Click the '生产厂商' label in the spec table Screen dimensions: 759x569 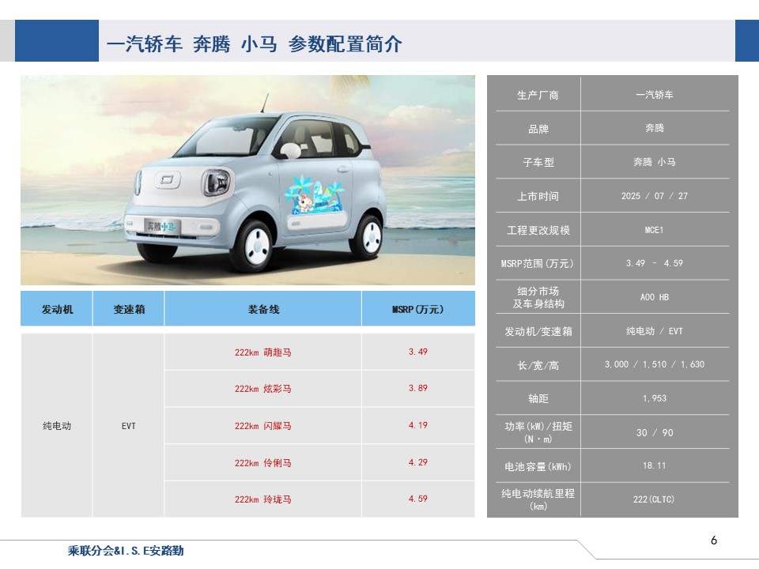(x=538, y=95)
